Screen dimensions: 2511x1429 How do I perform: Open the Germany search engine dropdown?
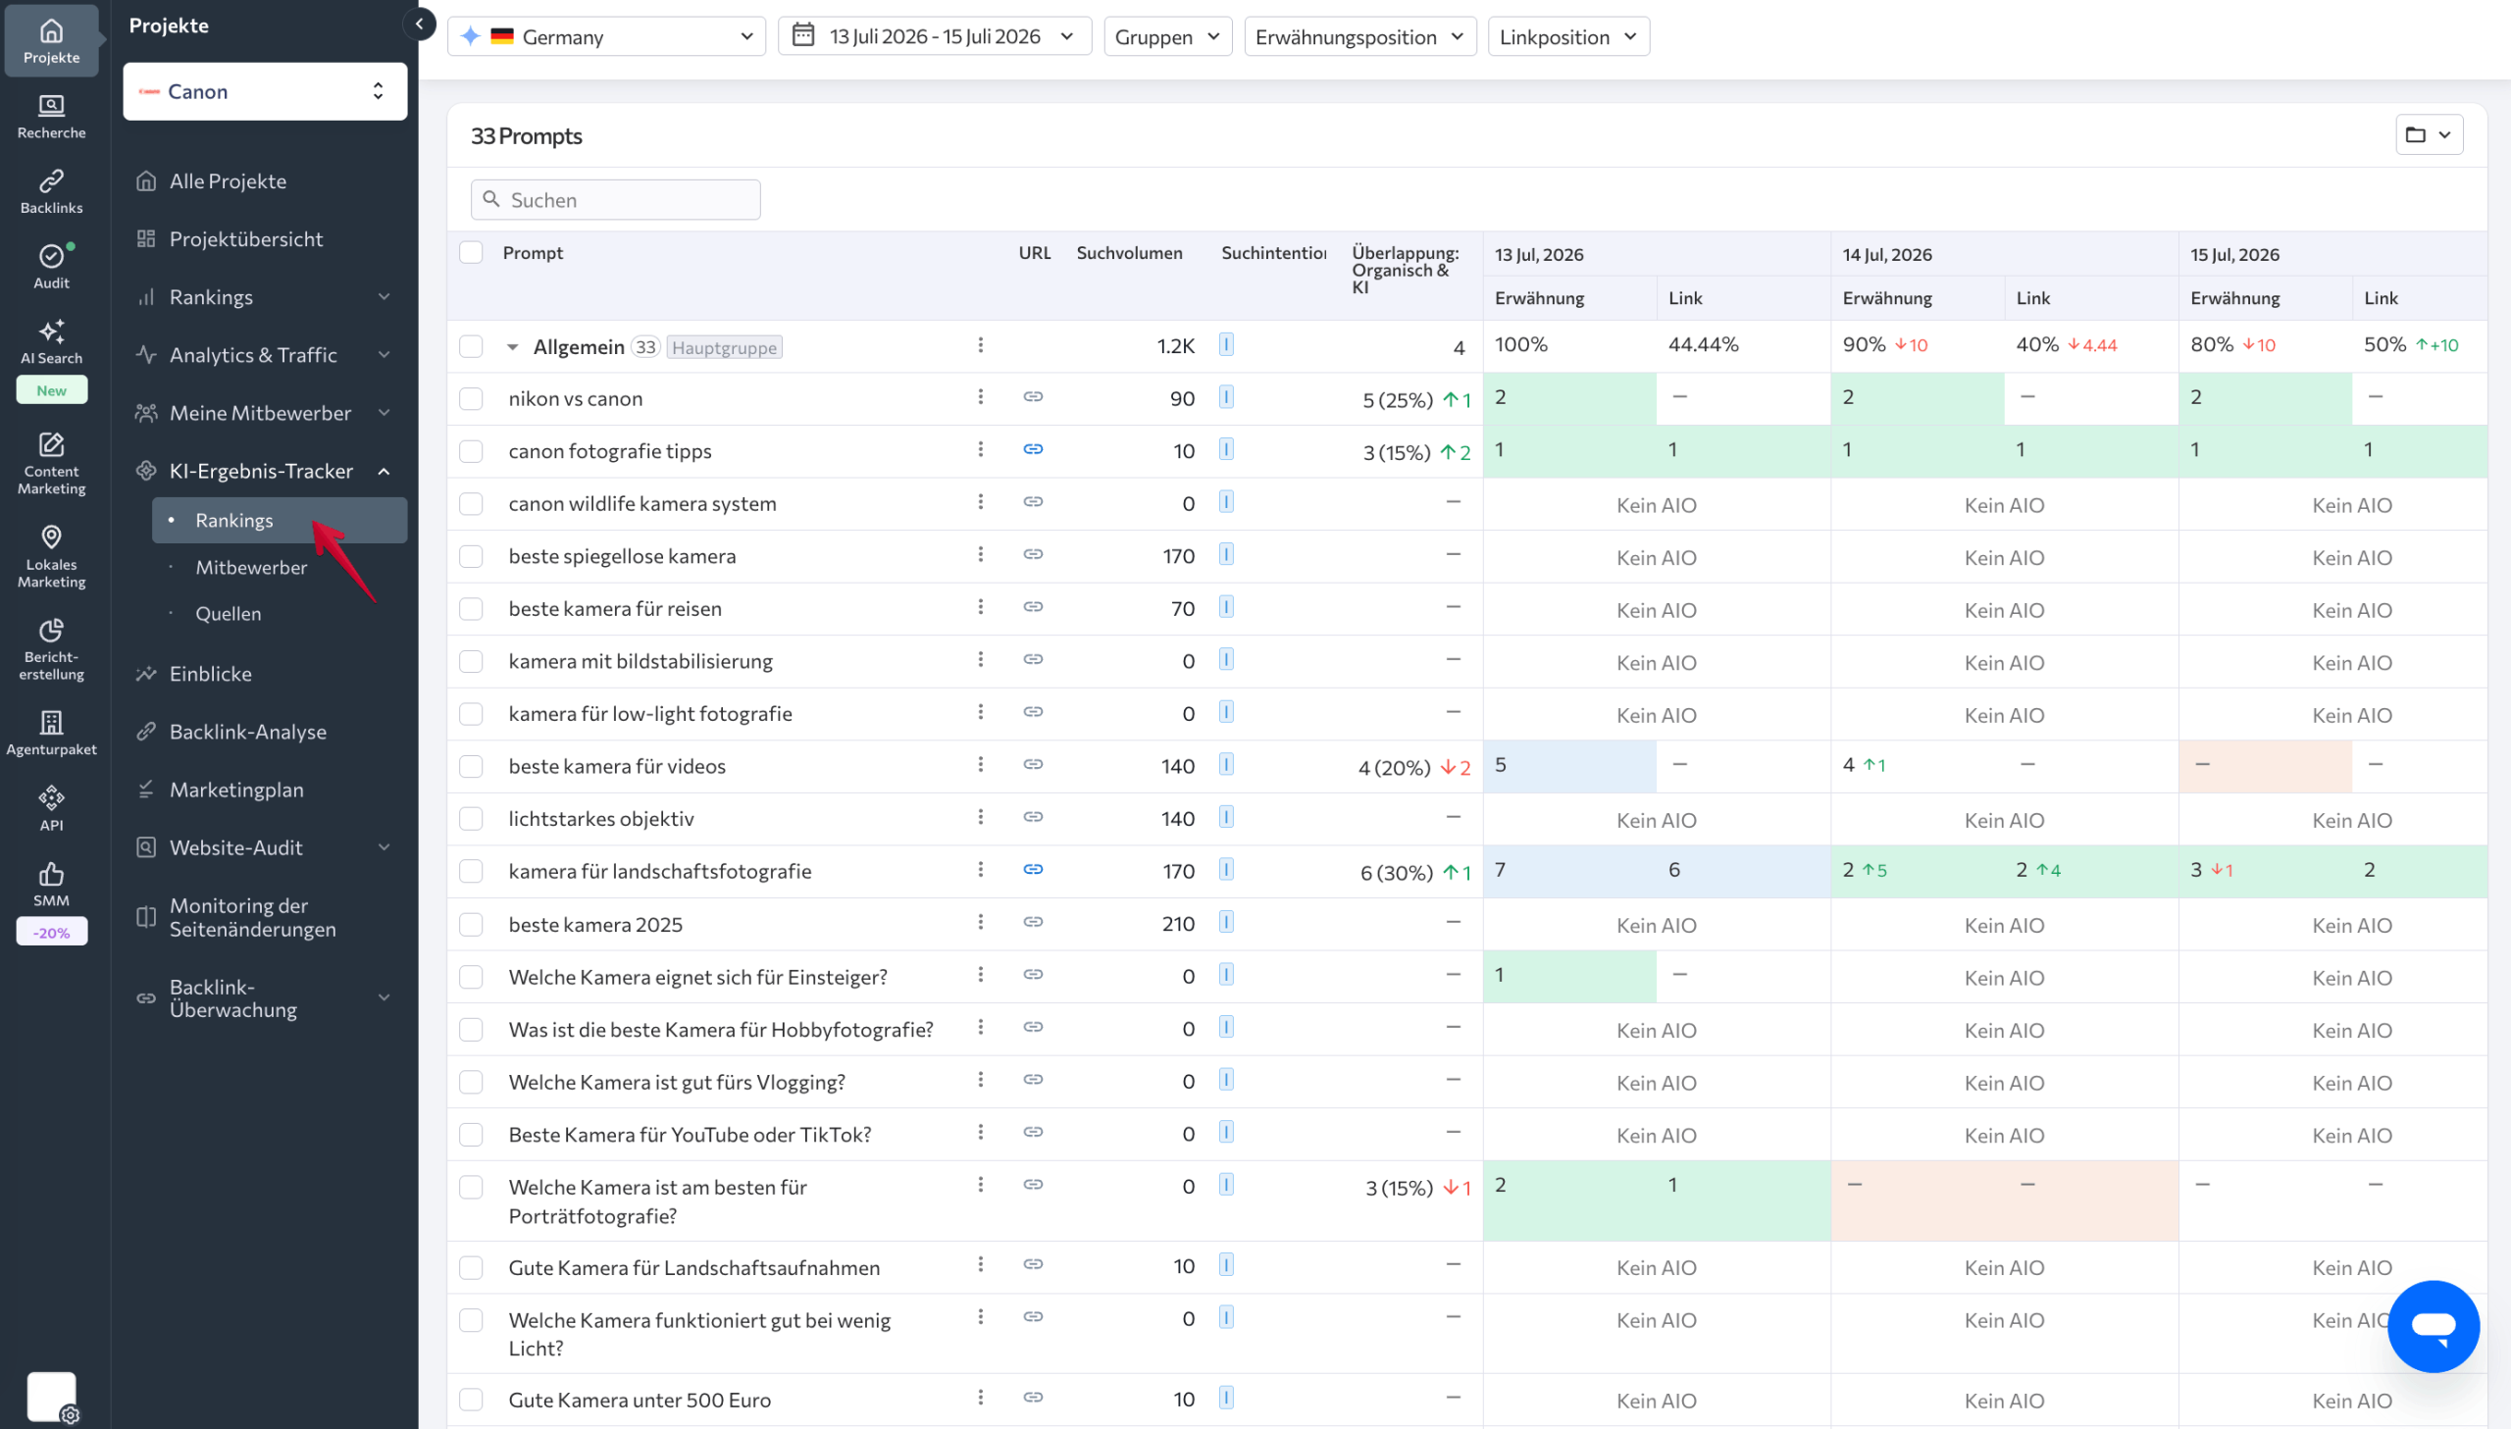click(606, 36)
